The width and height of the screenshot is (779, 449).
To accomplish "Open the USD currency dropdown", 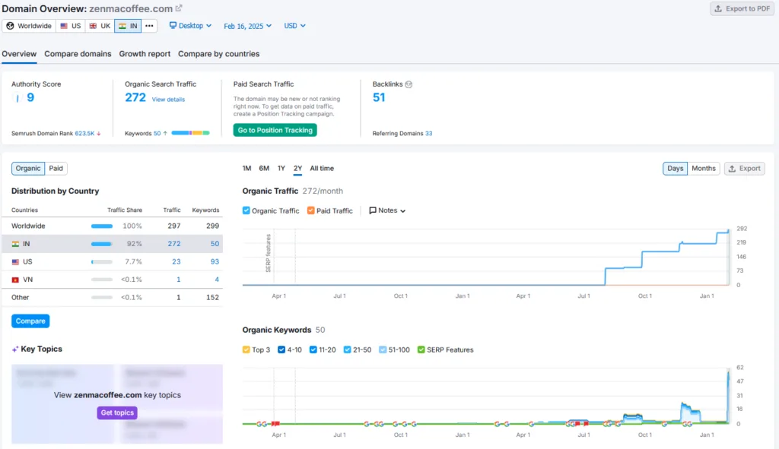I will 294,26.
